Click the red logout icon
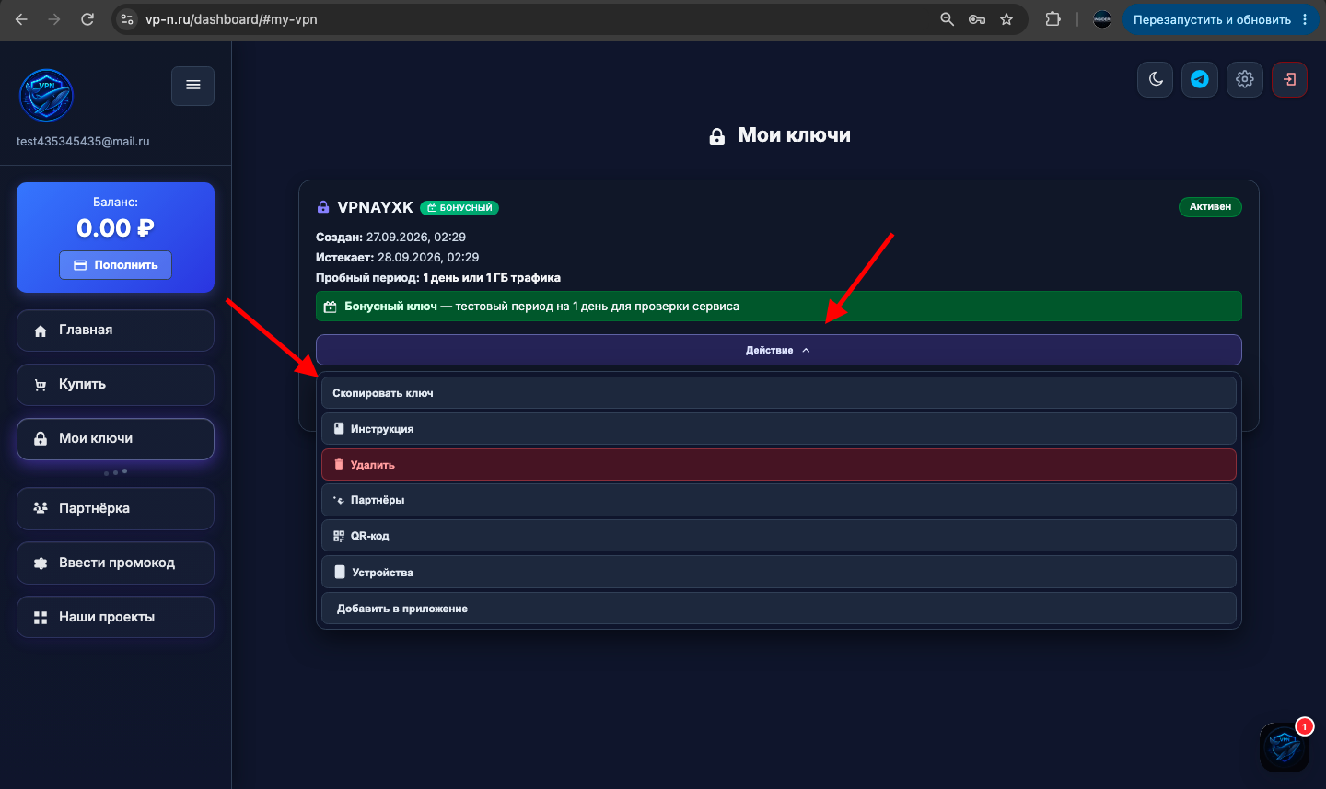The height and width of the screenshot is (789, 1326). click(x=1289, y=79)
